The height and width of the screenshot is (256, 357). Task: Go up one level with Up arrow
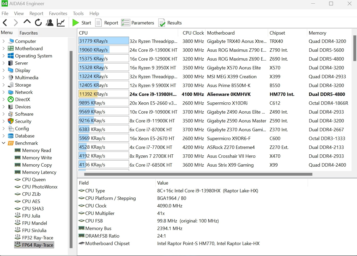pyautogui.click(x=27, y=22)
